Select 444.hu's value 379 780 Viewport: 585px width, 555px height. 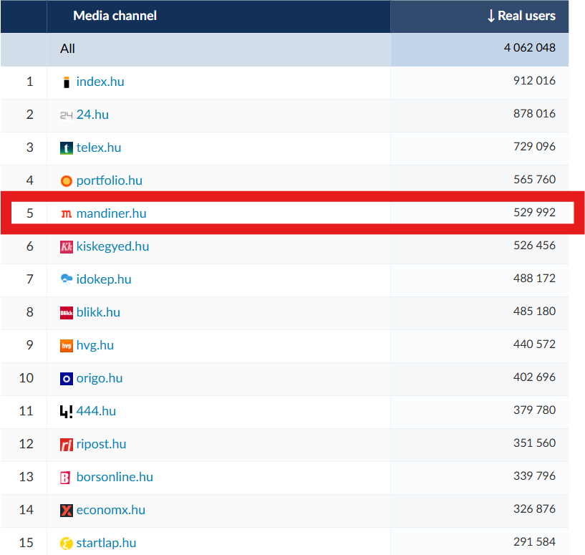(x=534, y=410)
